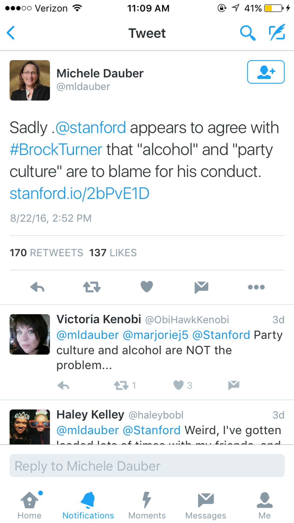Follow Michele Dauber with add-user button
This screenshot has height=523, width=294.
point(265,72)
